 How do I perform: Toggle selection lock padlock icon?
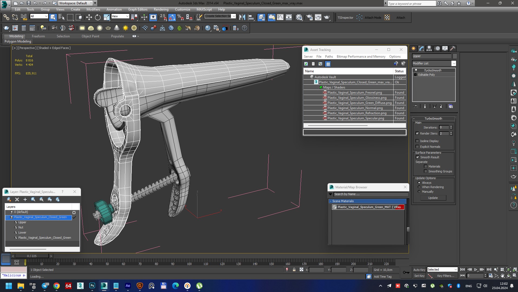click(x=294, y=270)
